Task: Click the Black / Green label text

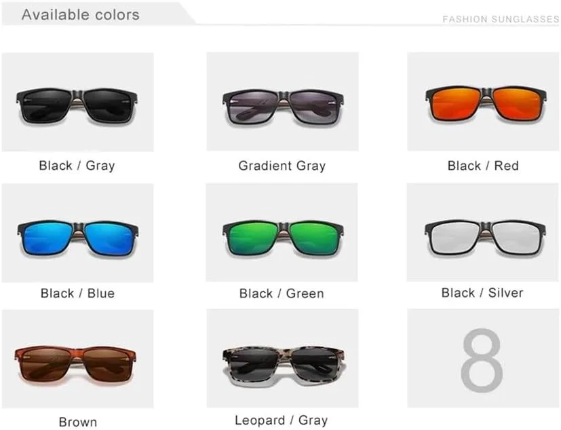Action: (x=282, y=293)
